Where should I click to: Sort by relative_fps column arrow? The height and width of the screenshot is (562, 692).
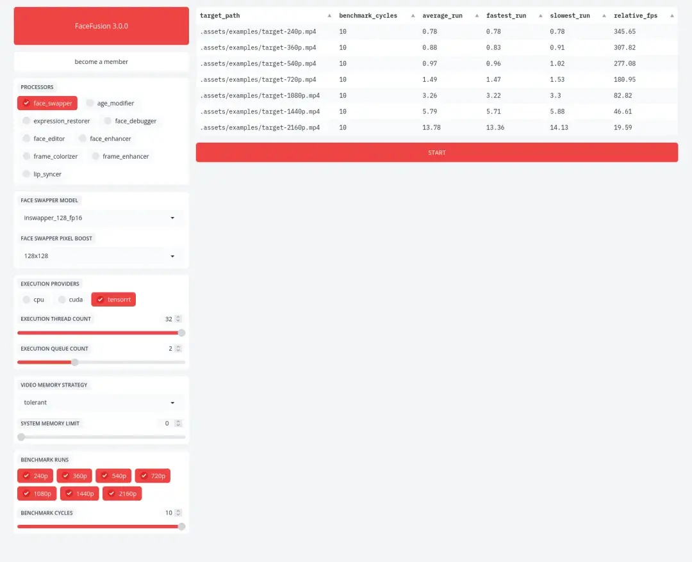click(x=671, y=16)
